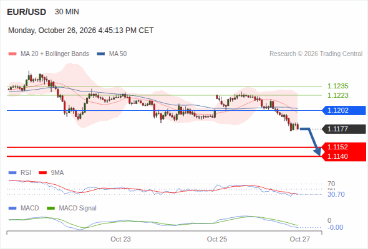The image size is (368, 249).
Task: Click the RSI 30.70 value label
Action: [336, 194]
